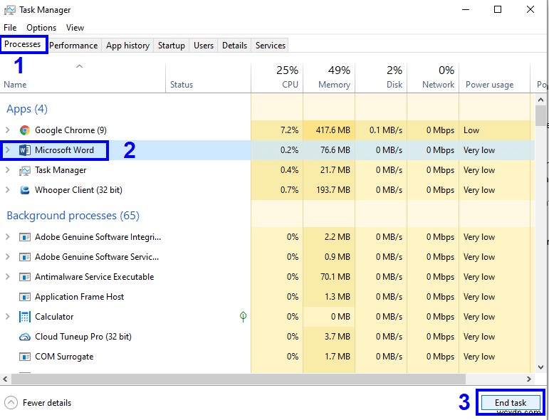Select the Cloud Tuneup Pro (32 bit) row
The image size is (549, 420).
pyautogui.click(x=267, y=337)
